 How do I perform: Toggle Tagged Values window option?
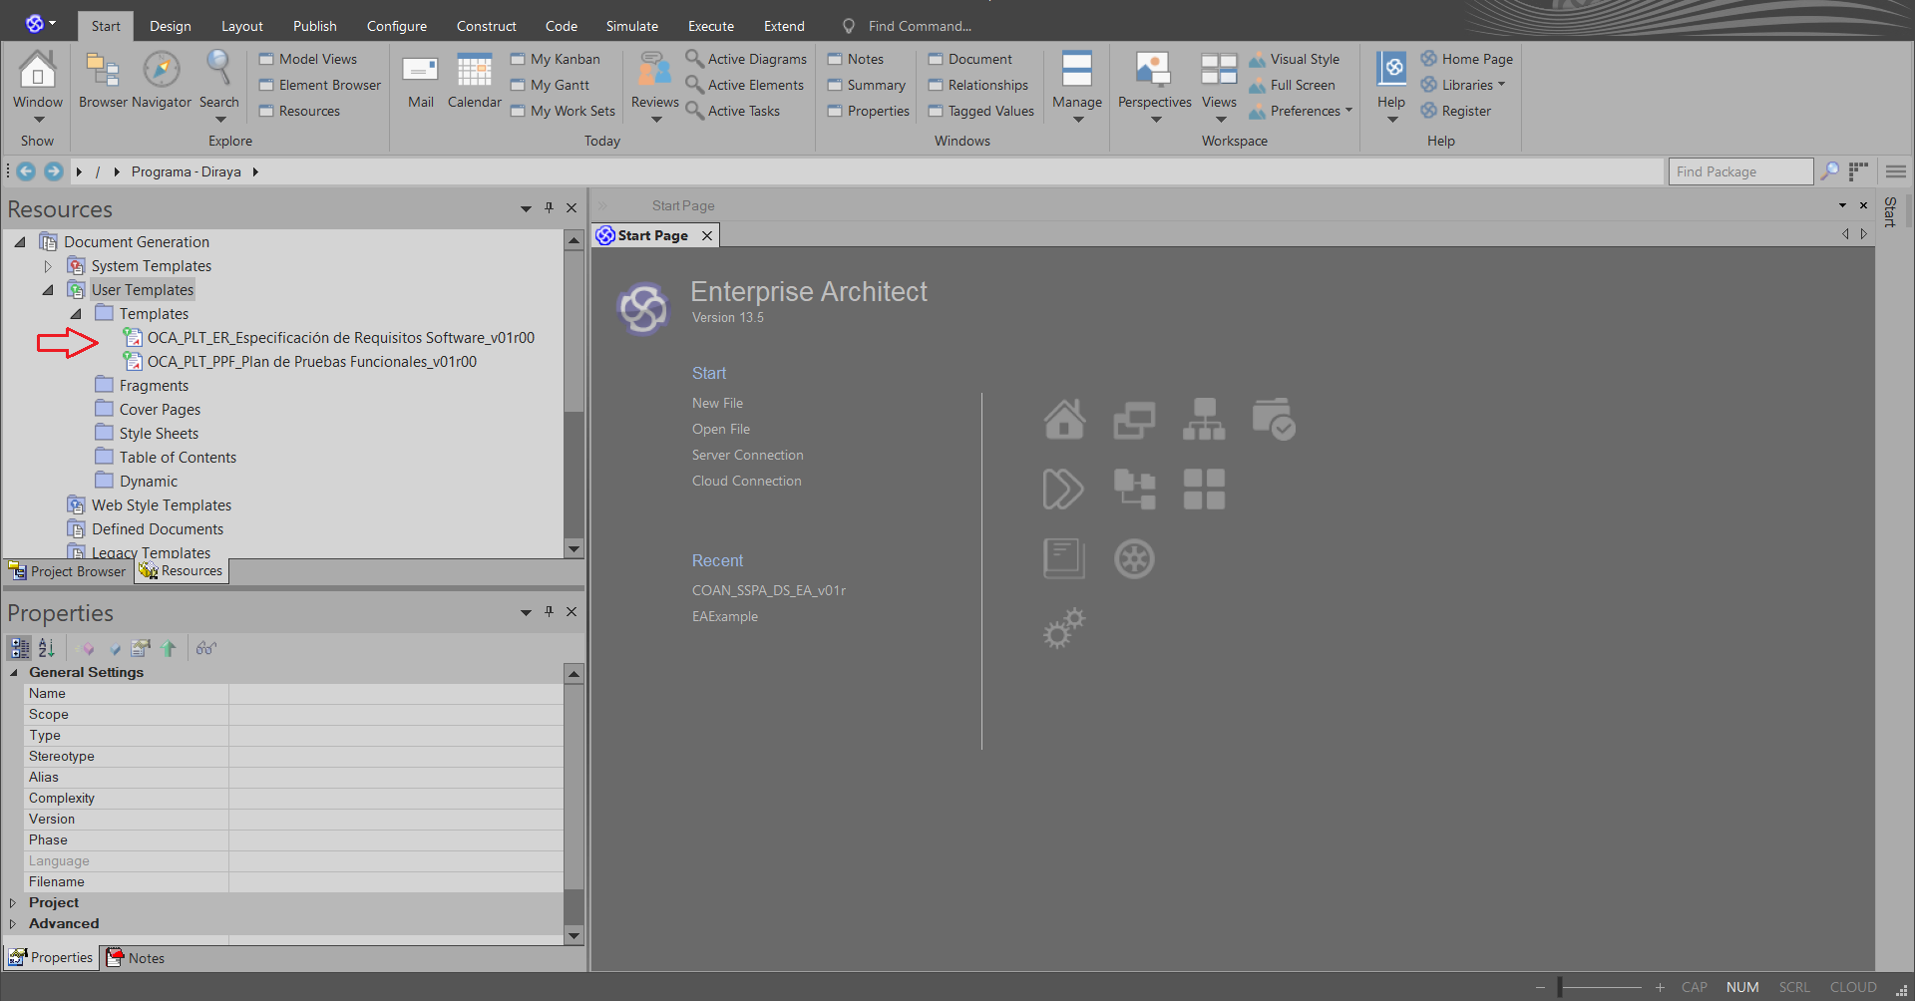pyautogui.click(x=980, y=111)
